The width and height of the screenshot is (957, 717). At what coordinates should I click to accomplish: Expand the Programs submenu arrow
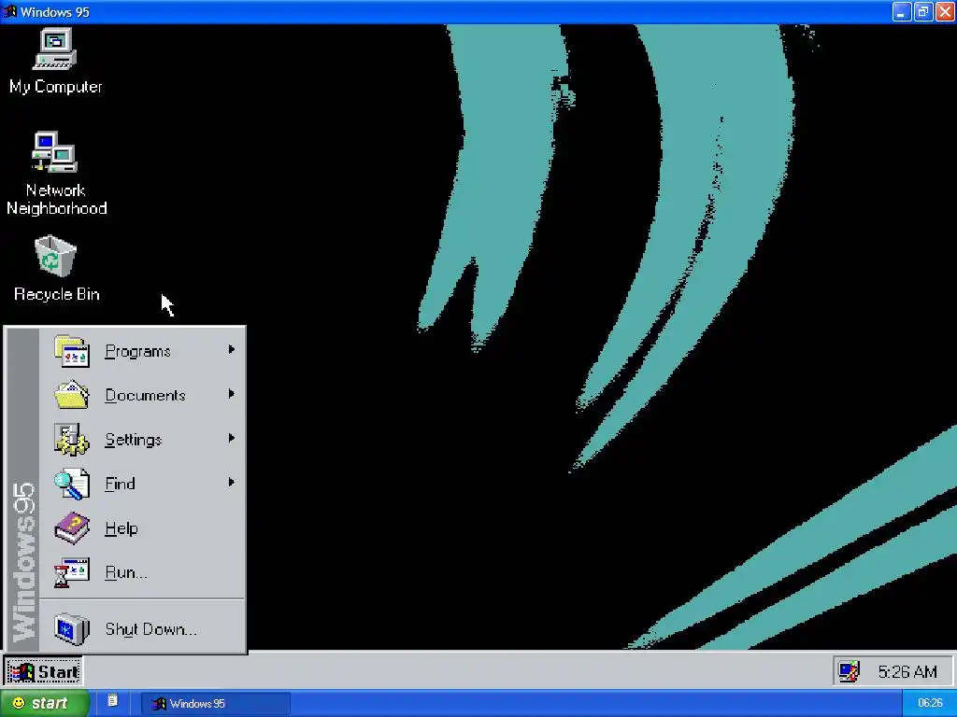click(x=232, y=349)
